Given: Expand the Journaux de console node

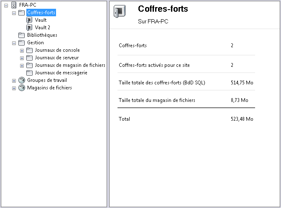Looking at the screenshot, I should tap(22, 50).
